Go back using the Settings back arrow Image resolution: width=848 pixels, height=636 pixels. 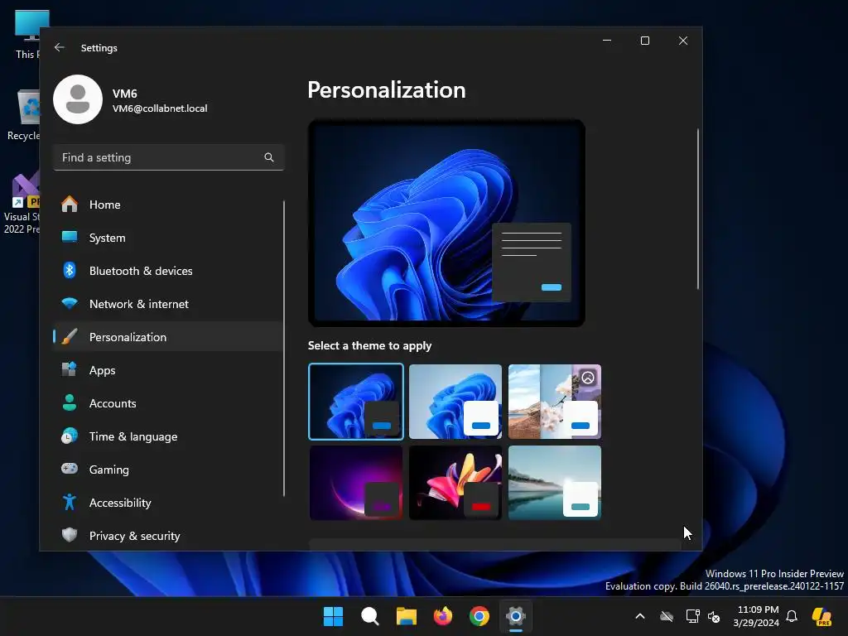(60, 47)
